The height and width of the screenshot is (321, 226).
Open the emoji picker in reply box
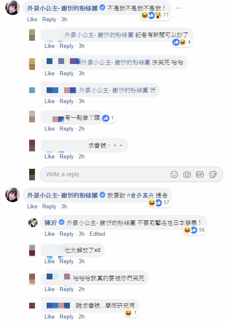click(174, 174)
